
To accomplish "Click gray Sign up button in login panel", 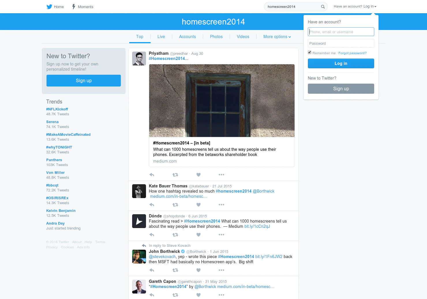I will (x=341, y=89).
